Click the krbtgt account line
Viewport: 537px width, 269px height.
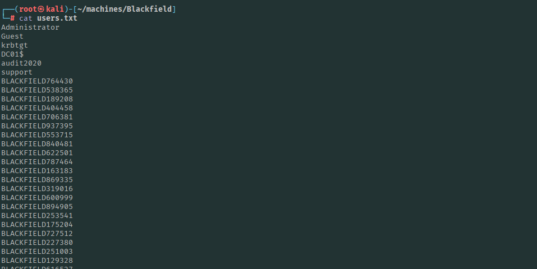click(x=14, y=45)
